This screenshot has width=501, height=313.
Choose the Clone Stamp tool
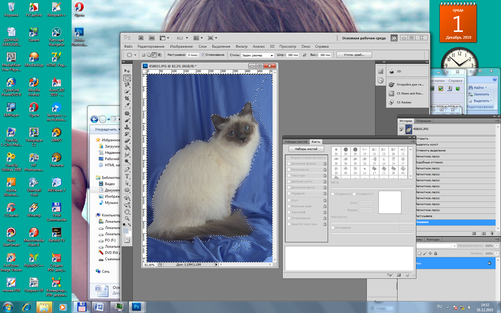(127, 127)
